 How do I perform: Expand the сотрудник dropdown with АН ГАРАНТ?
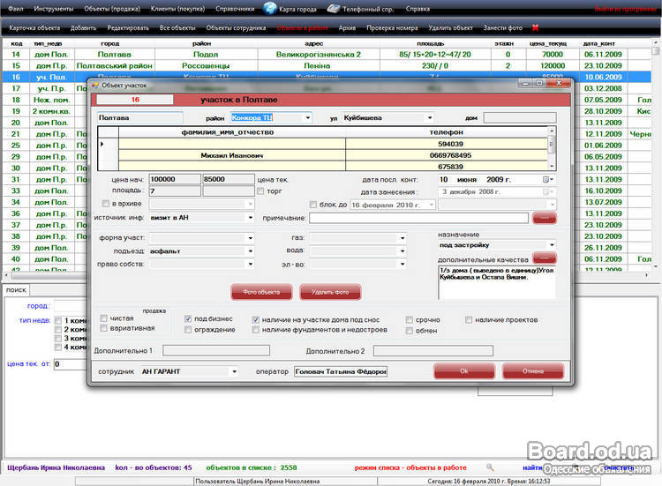[234, 371]
